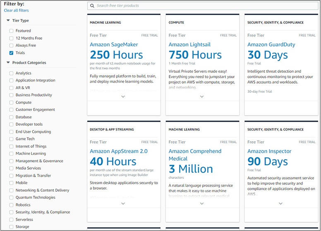This screenshot has width=321, height=231.
Task: Open the Amazon GuardDuty product link
Action: pos(271,45)
